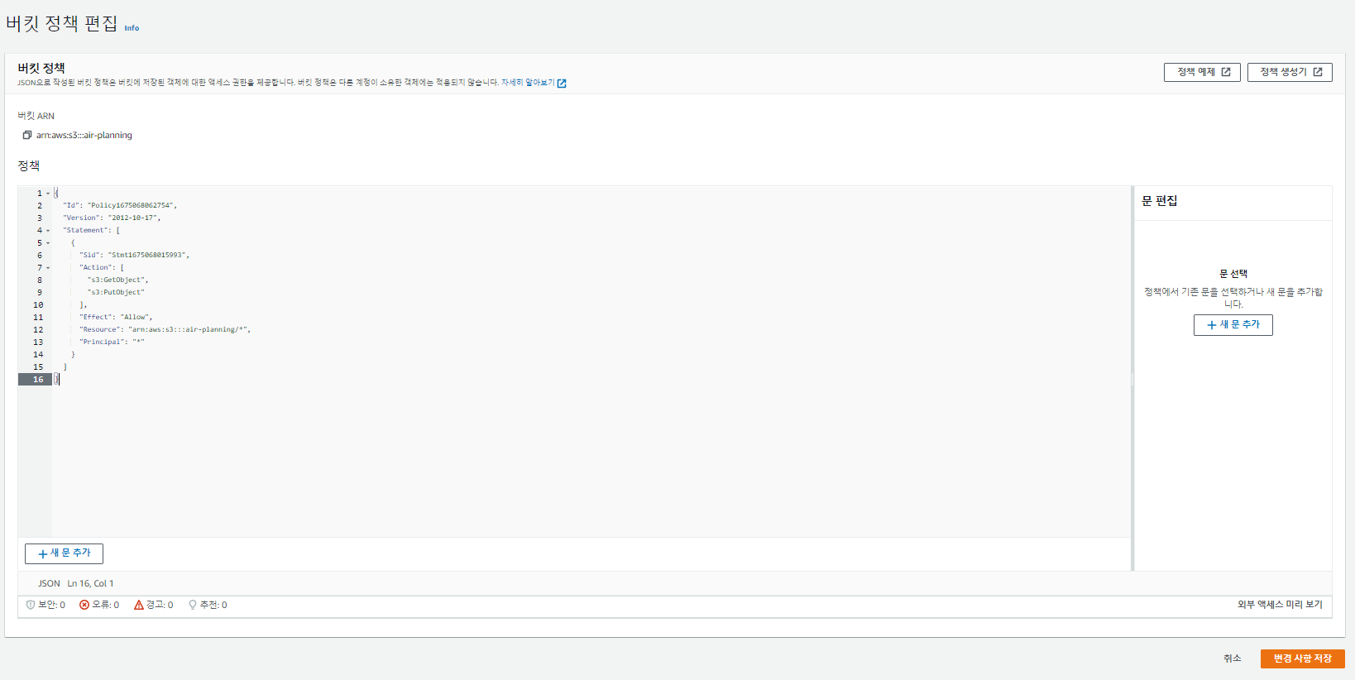Image resolution: width=1355 pixels, height=680 pixels.
Task: Click the "Resource" arn line
Action: tap(165, 329)
